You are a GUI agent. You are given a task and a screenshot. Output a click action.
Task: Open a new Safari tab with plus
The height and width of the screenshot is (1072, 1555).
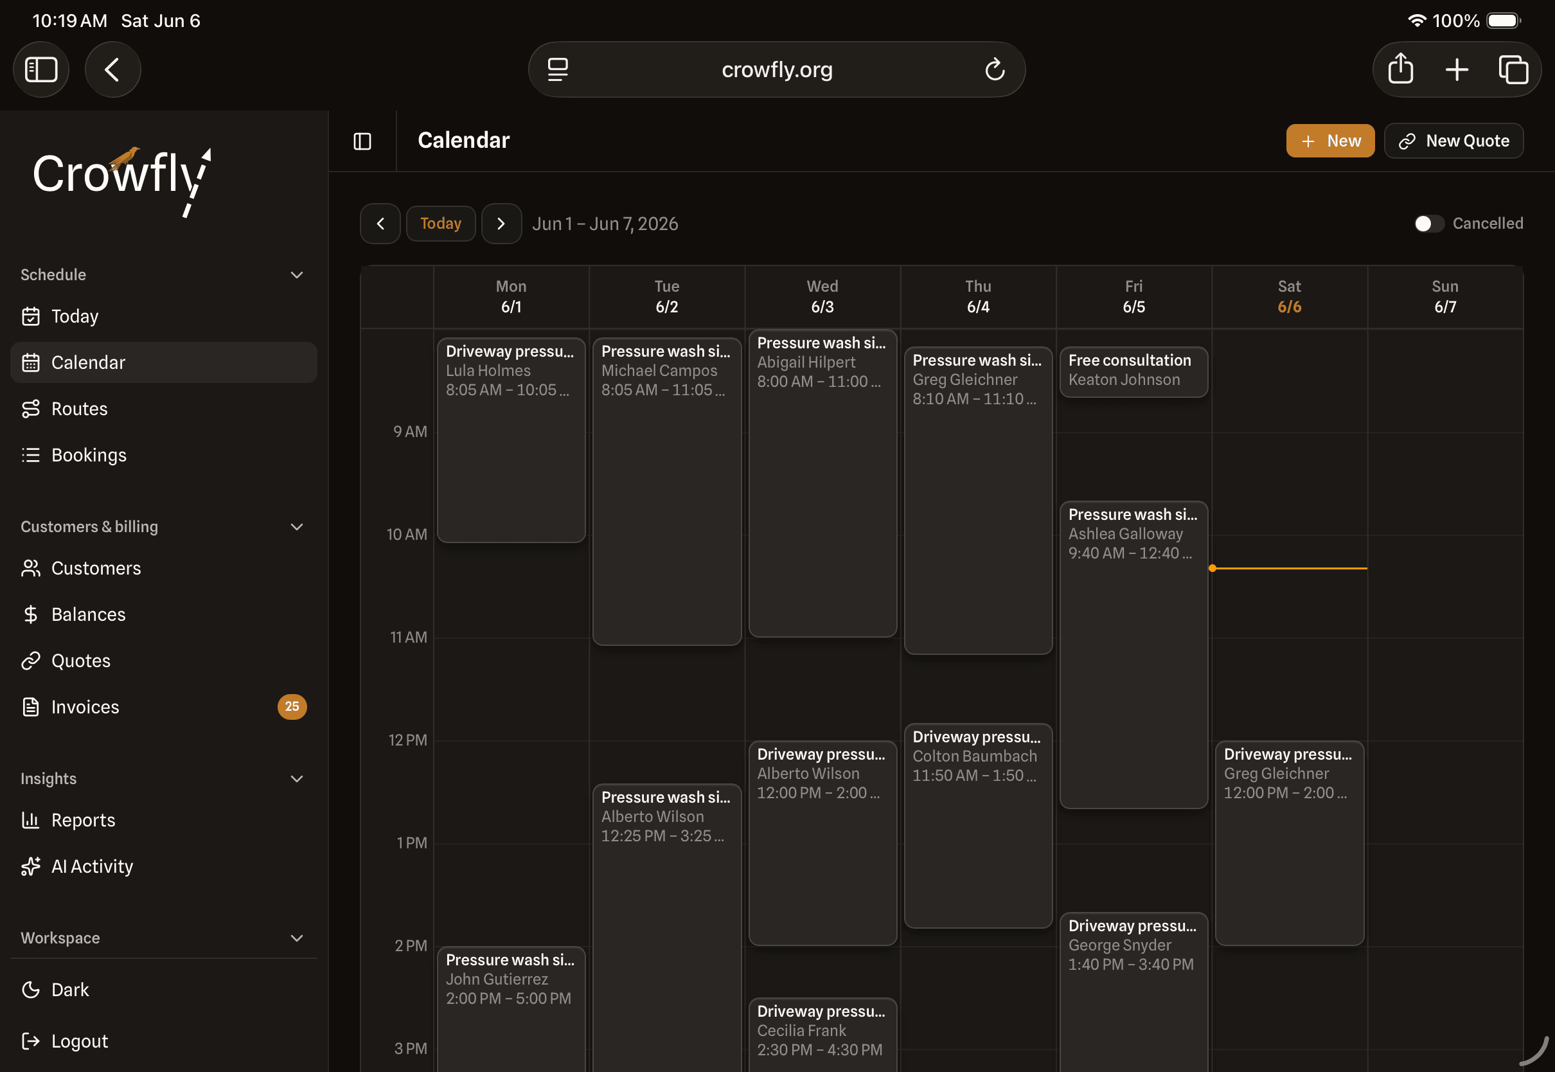click(x=1457, y=69)
